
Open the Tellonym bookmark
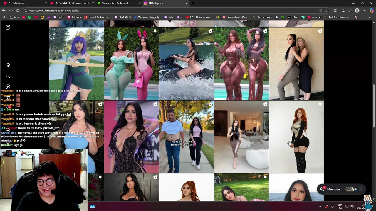[x=74, y=17]
